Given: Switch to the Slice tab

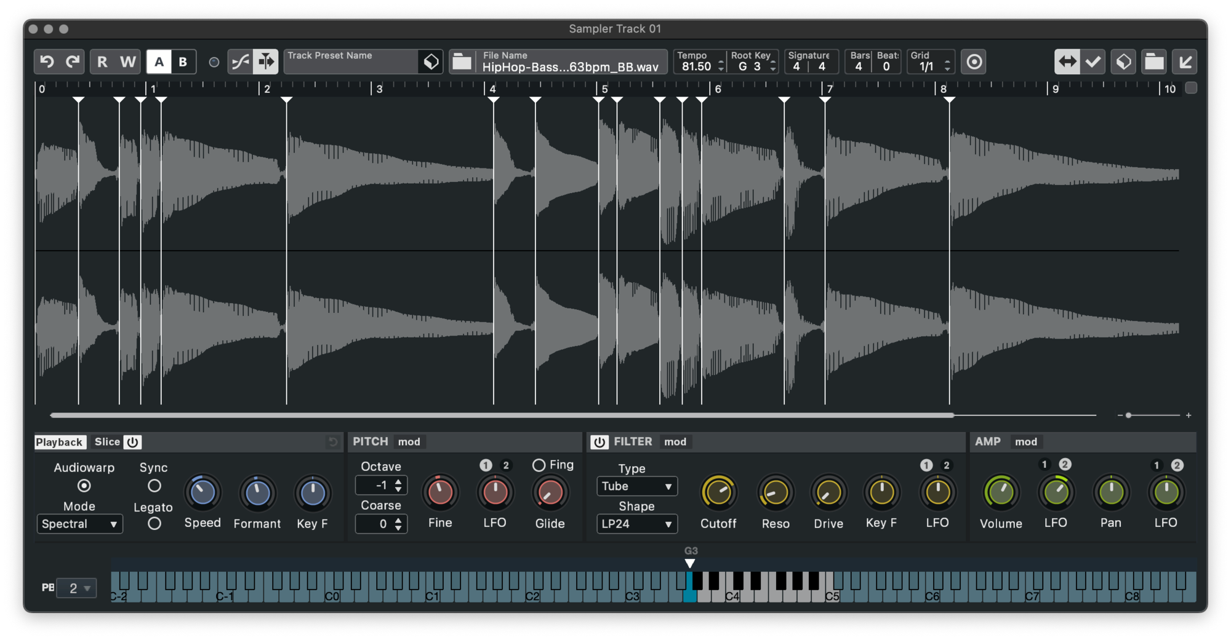Looking at the screenshot, I should (x=107, y=441).
